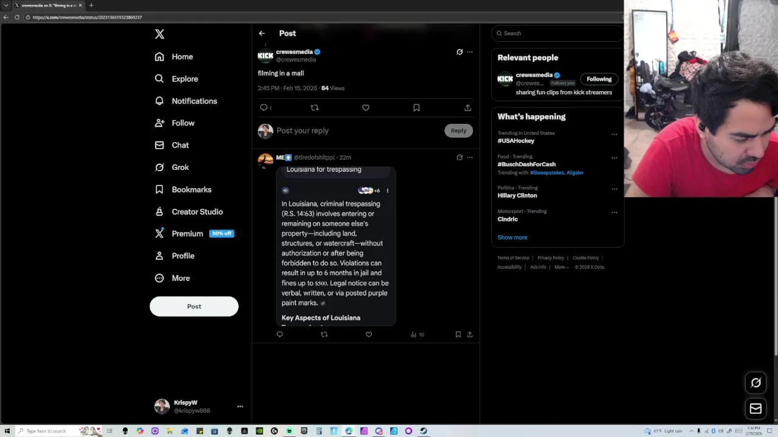Open the Louisiana trespassing screenshot image
Image resolution: width=778 pixels, height=437 pixels.
(336, 246)
